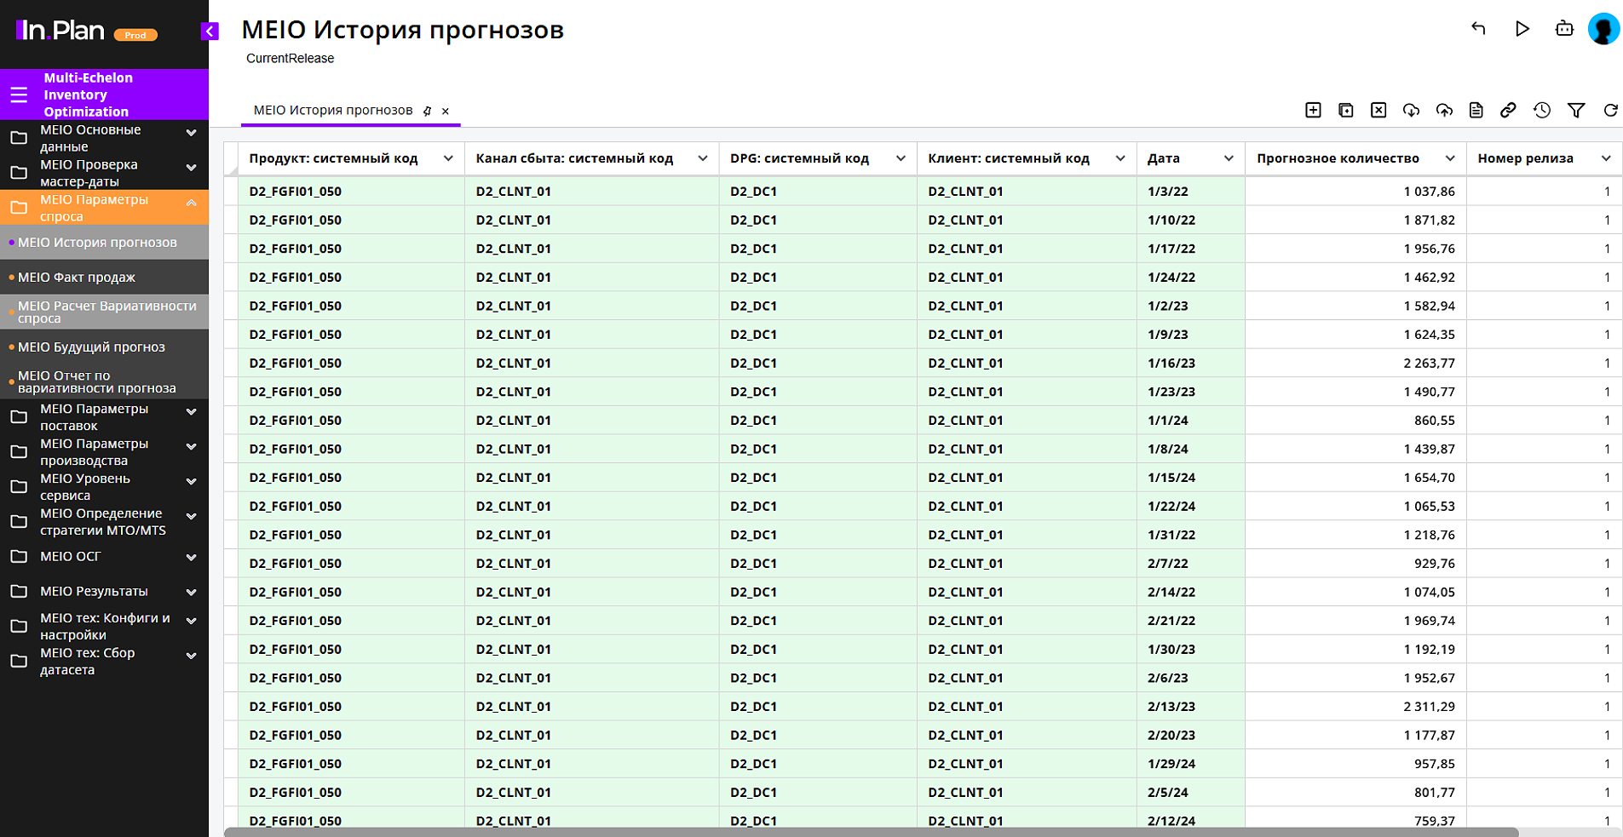
Task: Refresh the table with the reload icon
Action: click(x=1610, y=110)
